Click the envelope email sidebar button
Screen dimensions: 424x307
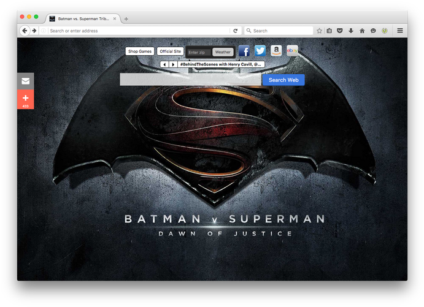tap(26, 81)
